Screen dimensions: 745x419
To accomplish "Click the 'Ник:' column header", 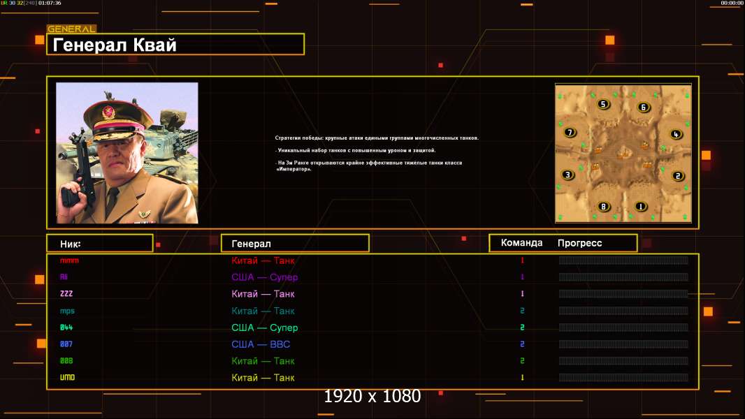I will coord(100,244).
